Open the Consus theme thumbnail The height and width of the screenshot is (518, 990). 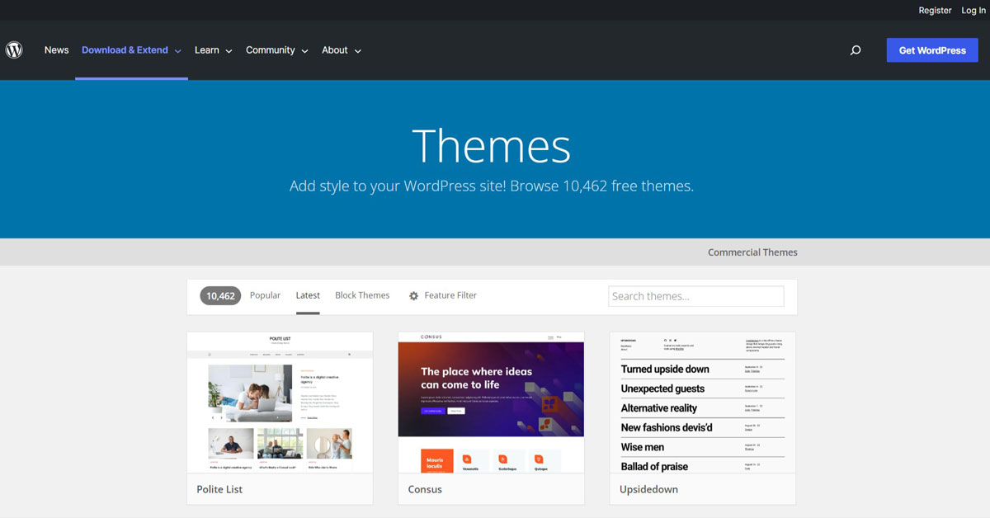pos(491,403)
